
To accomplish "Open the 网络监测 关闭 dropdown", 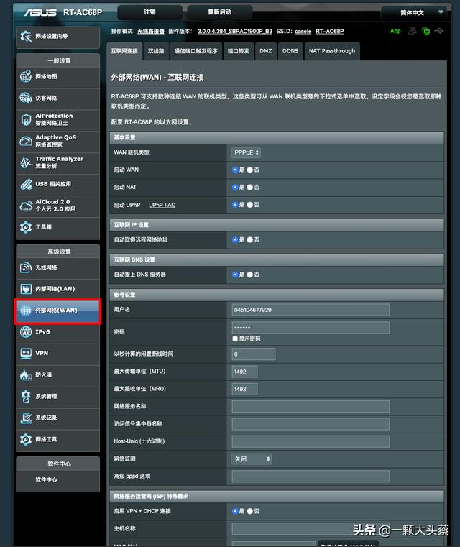I will (x=251, y=459).
